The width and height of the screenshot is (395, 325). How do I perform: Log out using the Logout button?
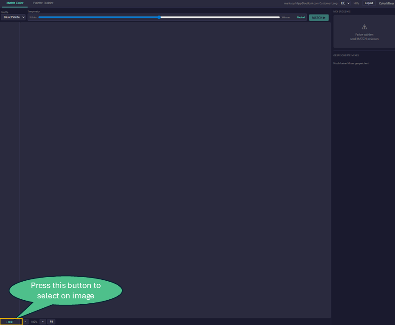369,3
